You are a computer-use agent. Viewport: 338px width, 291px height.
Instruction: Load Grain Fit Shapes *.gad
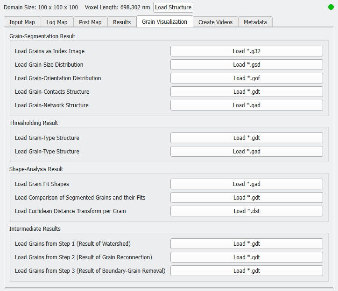(x=246, y=184)
